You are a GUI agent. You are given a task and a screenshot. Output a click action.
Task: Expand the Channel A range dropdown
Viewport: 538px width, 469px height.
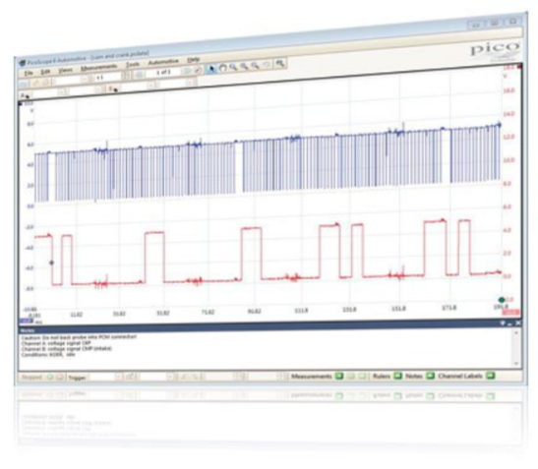(62, 92)
